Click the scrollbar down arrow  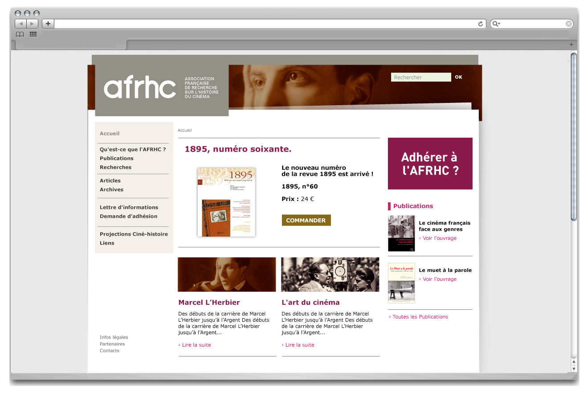pyautogui.click(x=574, y=368)
